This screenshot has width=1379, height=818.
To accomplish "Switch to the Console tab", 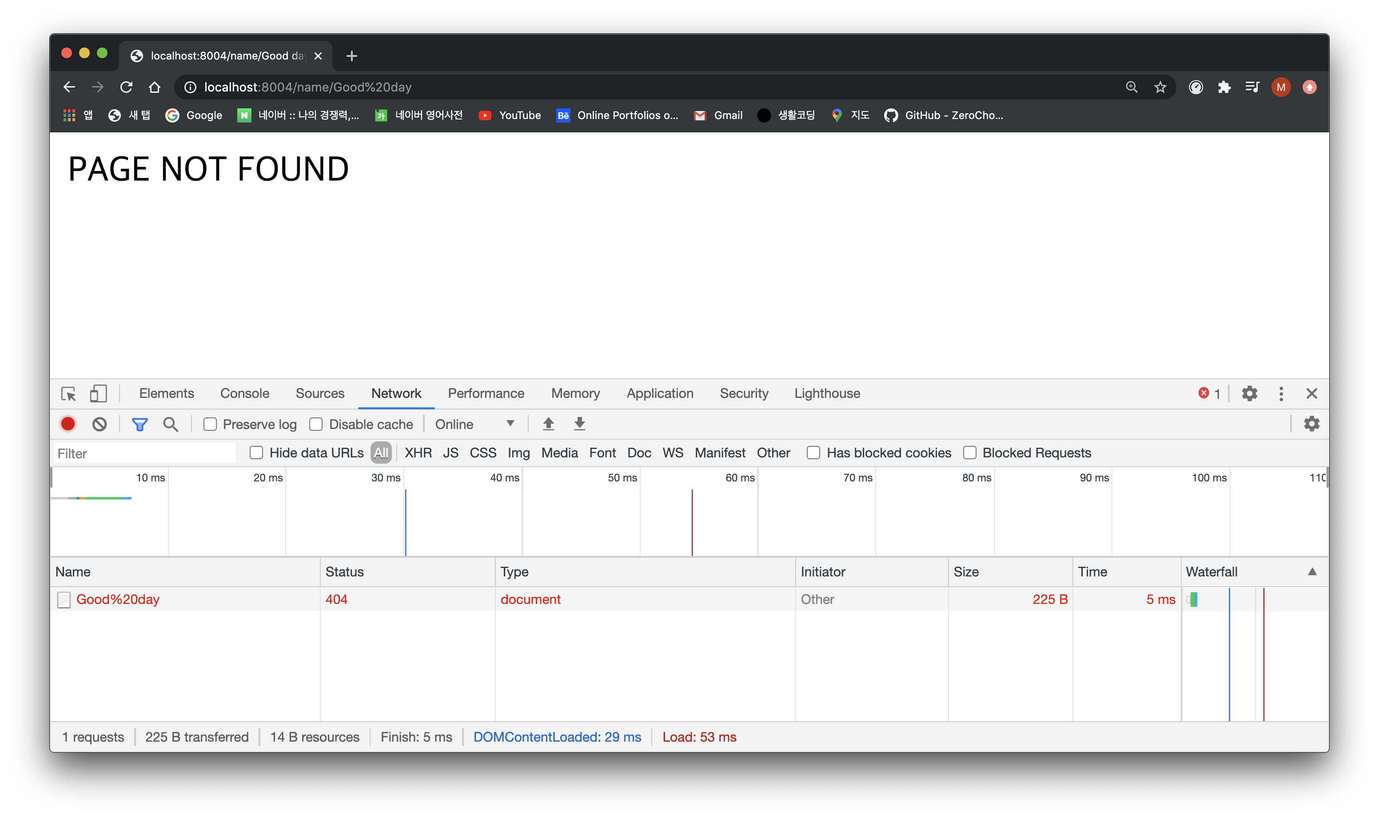I will click(x=244, y=393).
